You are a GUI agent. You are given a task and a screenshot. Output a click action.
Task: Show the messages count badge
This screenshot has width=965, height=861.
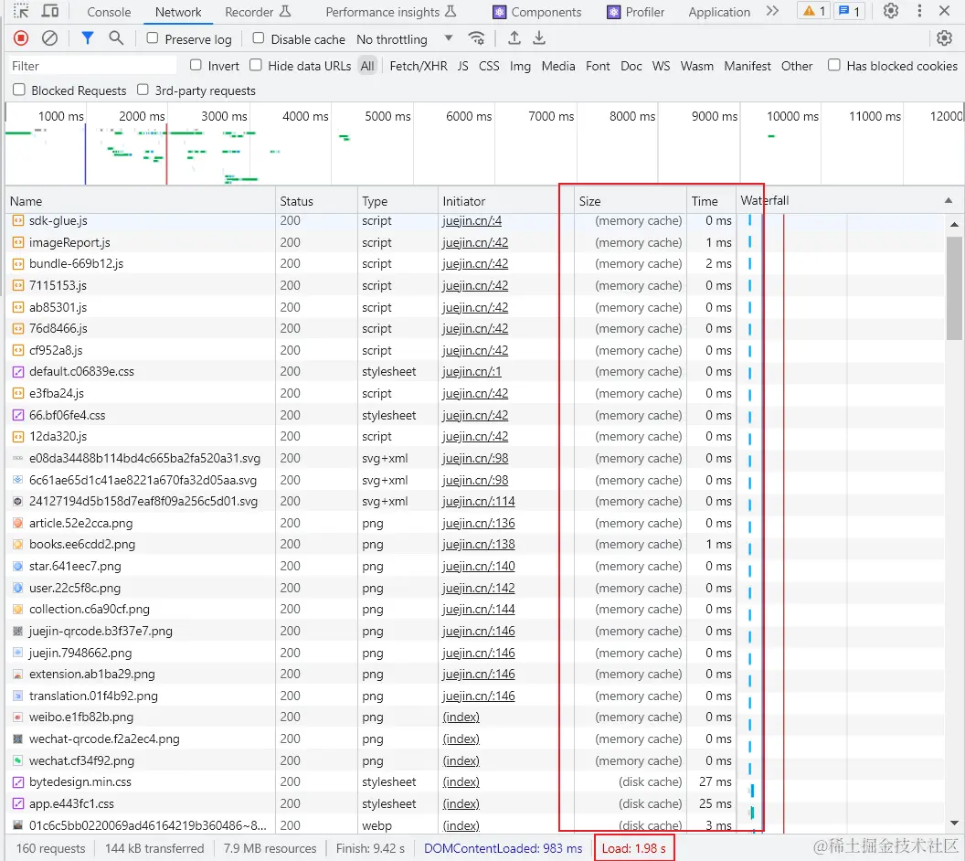[x=849, y=11]
